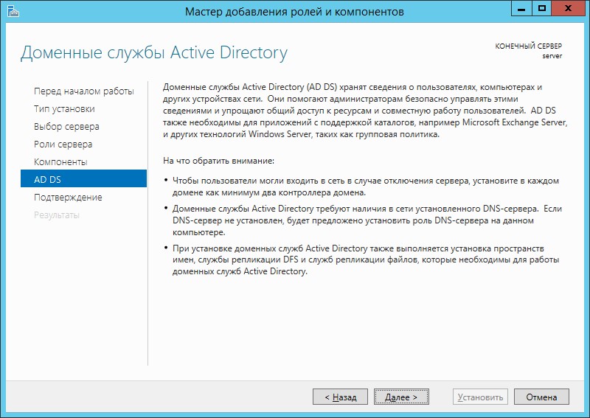The image size is (590, 418).
Task: Select the highlighted 'AD DS' step
Action: 83,178
